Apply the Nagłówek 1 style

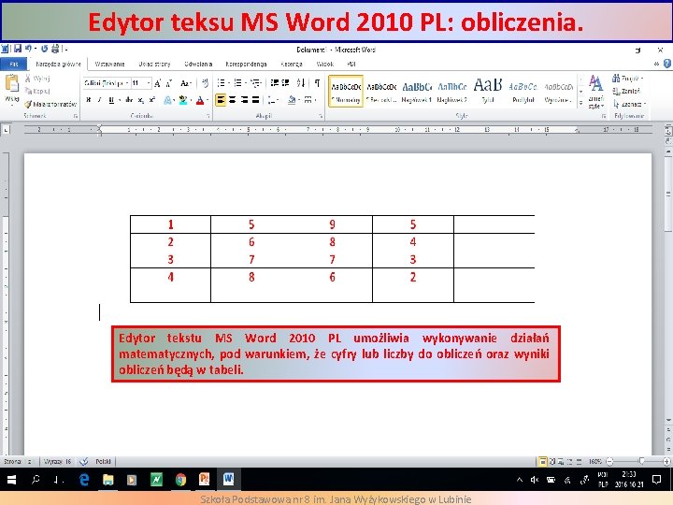[416, 92]
